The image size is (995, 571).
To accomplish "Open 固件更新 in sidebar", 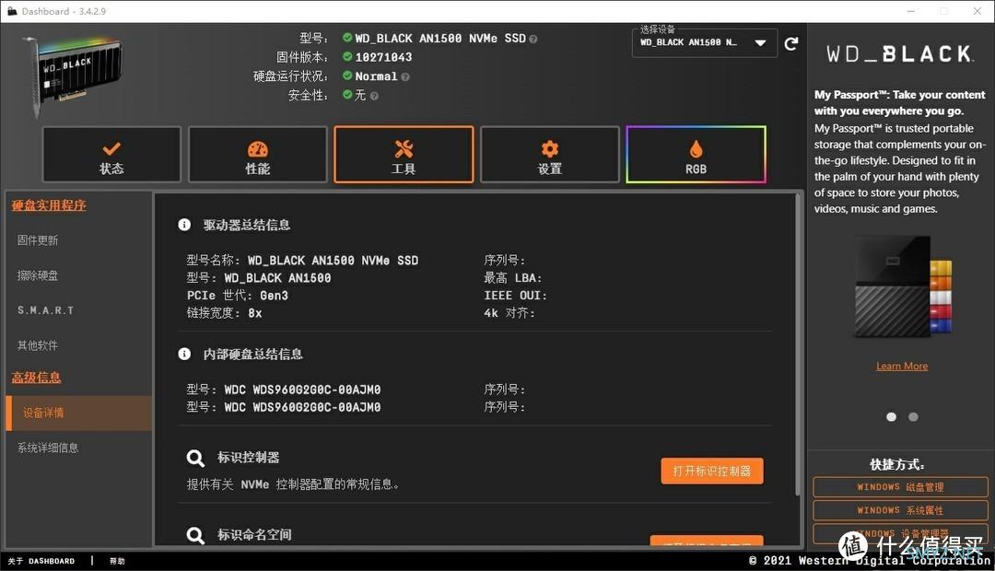I will (38, 240).
